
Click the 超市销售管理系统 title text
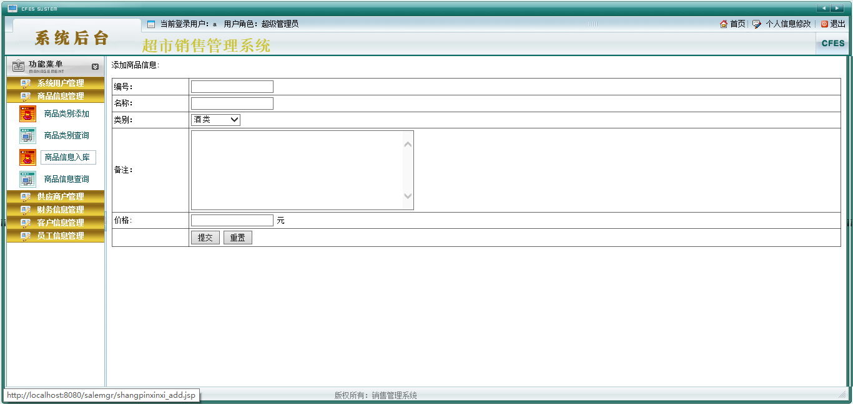point(206,46)
